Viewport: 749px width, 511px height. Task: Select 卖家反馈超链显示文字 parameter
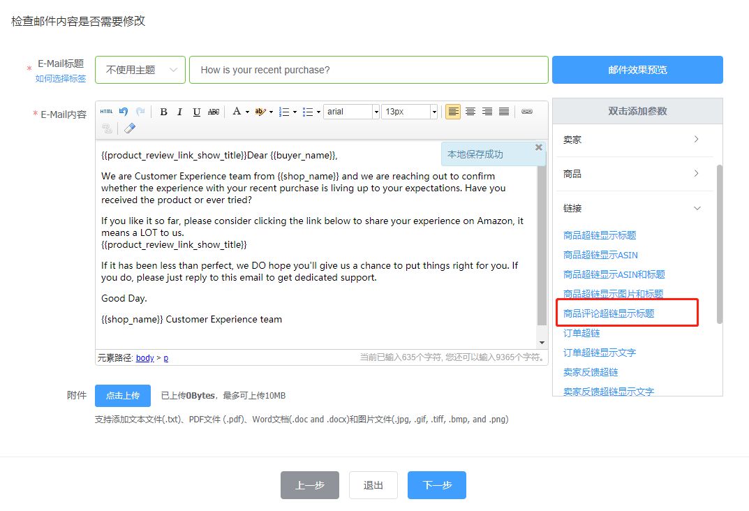[609, 392]
